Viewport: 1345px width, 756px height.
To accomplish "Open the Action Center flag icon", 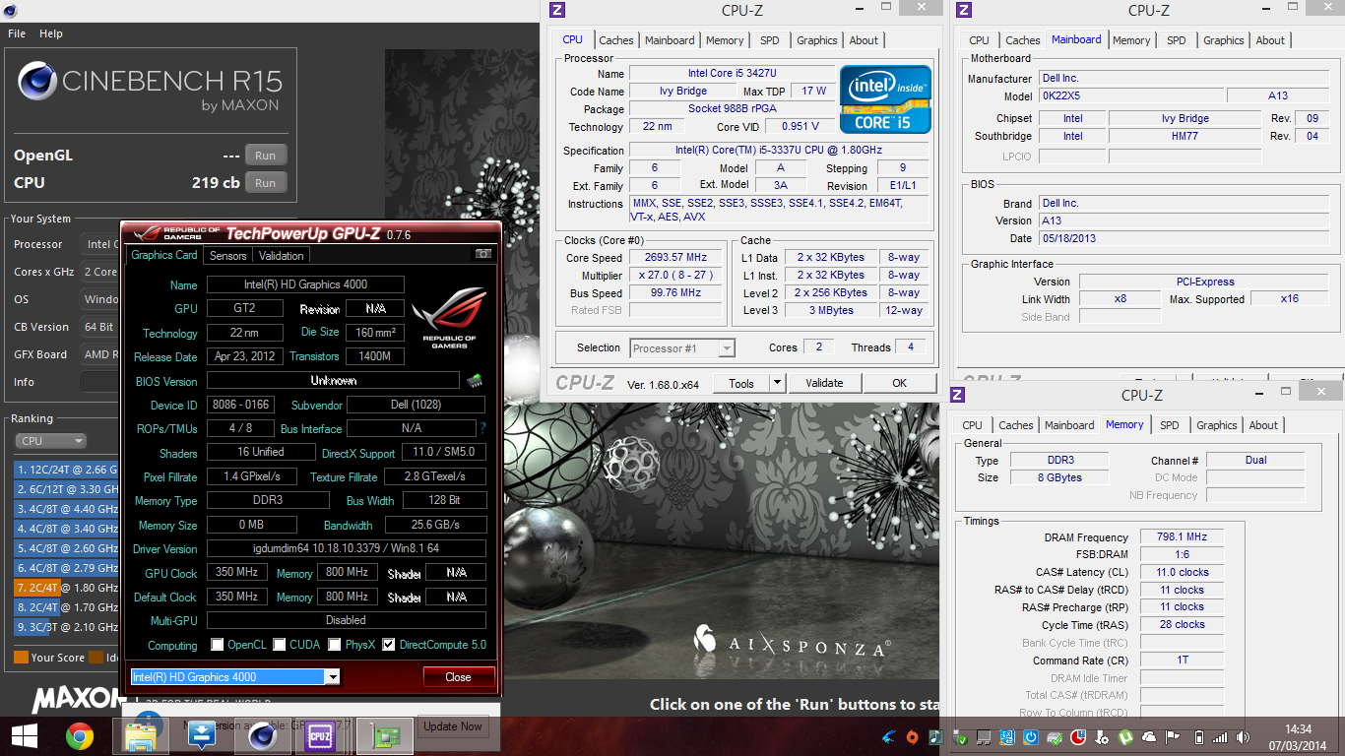I will point(1174,736).
